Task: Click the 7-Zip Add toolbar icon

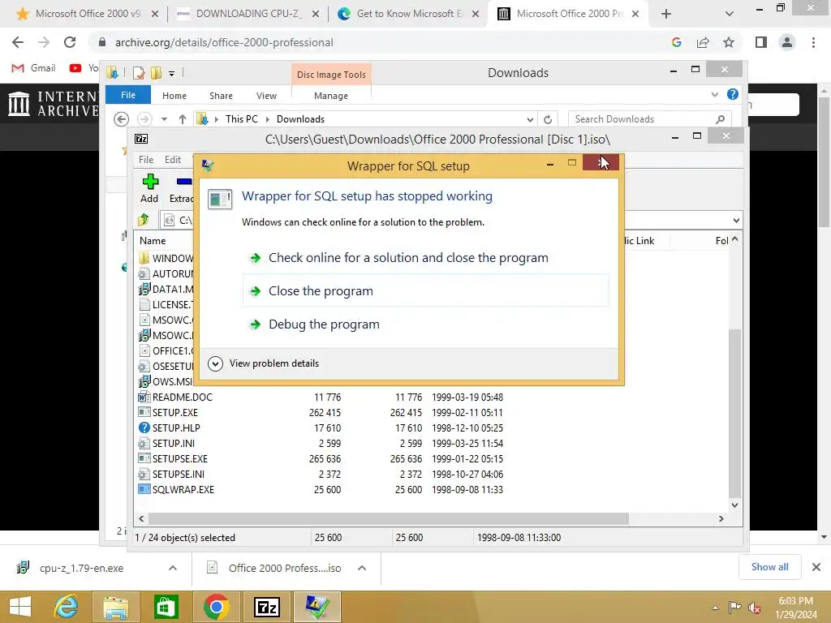Action: pos(149,188)
